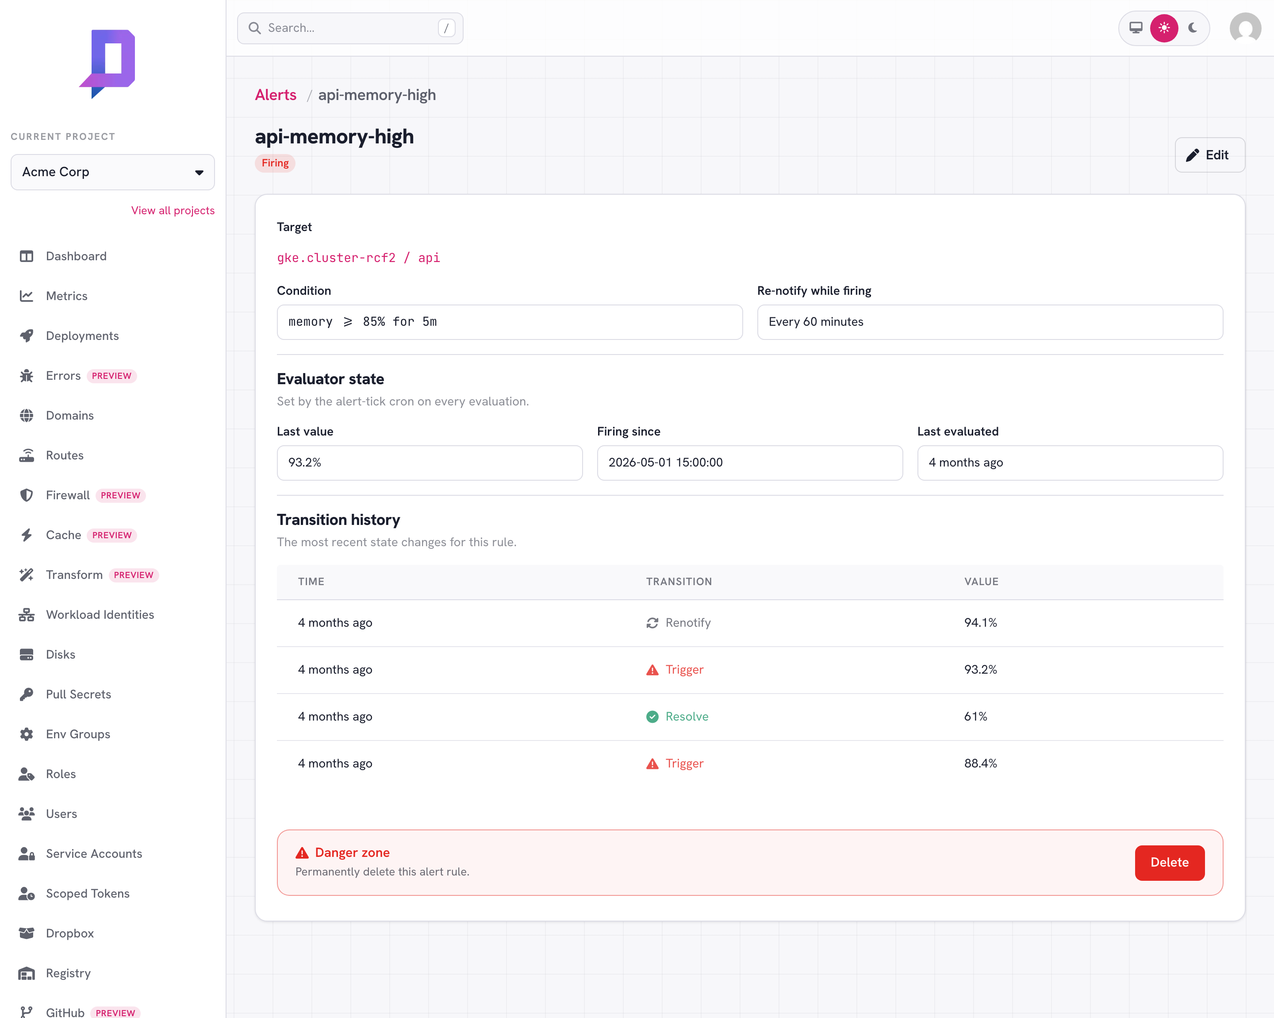The width and height of the screenshot is (1274, 1018).
Task: Click the Alerts breadcrumb link
Action: tap(275, 95)
